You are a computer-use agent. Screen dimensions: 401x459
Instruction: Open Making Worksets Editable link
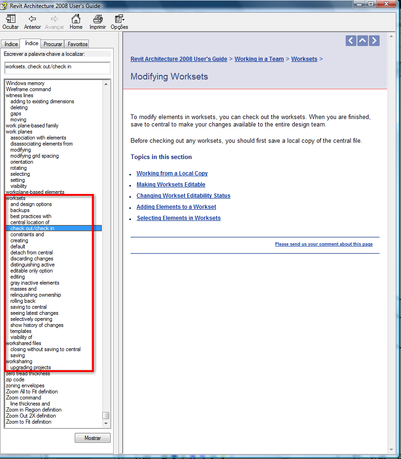(x=171, y=185)
